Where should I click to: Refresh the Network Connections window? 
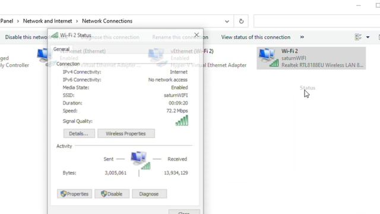click(x=241, y=21)
